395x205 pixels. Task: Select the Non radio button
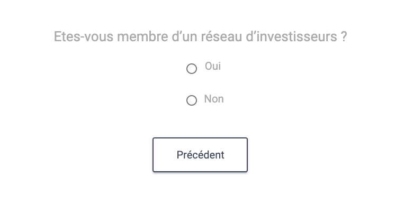pos(192,100)
